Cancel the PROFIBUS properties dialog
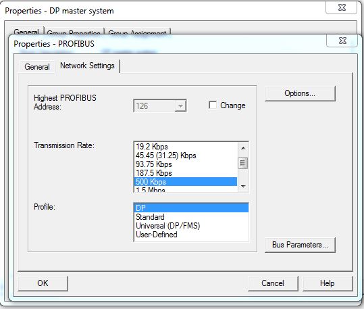This screenshot has width=364, height=309. [x=273, y=283]
